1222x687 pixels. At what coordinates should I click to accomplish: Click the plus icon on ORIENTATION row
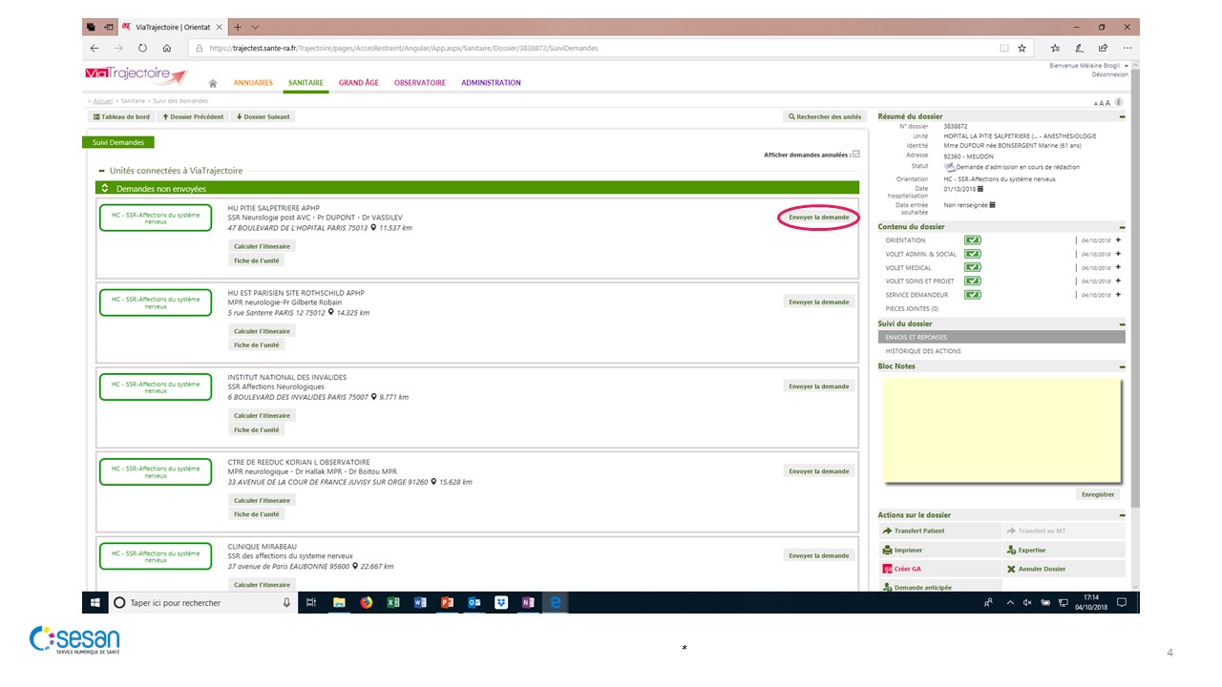click(x=1118, y=240)
